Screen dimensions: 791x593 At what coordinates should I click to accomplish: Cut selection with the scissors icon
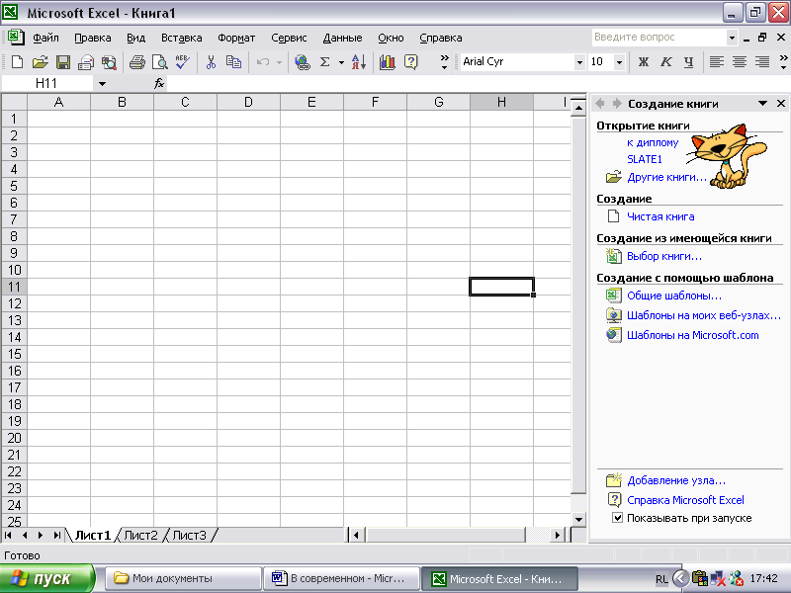click(211, 62)
